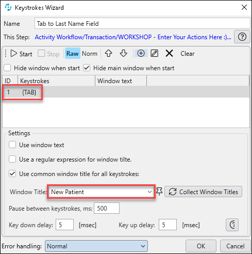Screen dimensions: 252x254
Task: Click the Name input field
Action: (x=142, y=23)
